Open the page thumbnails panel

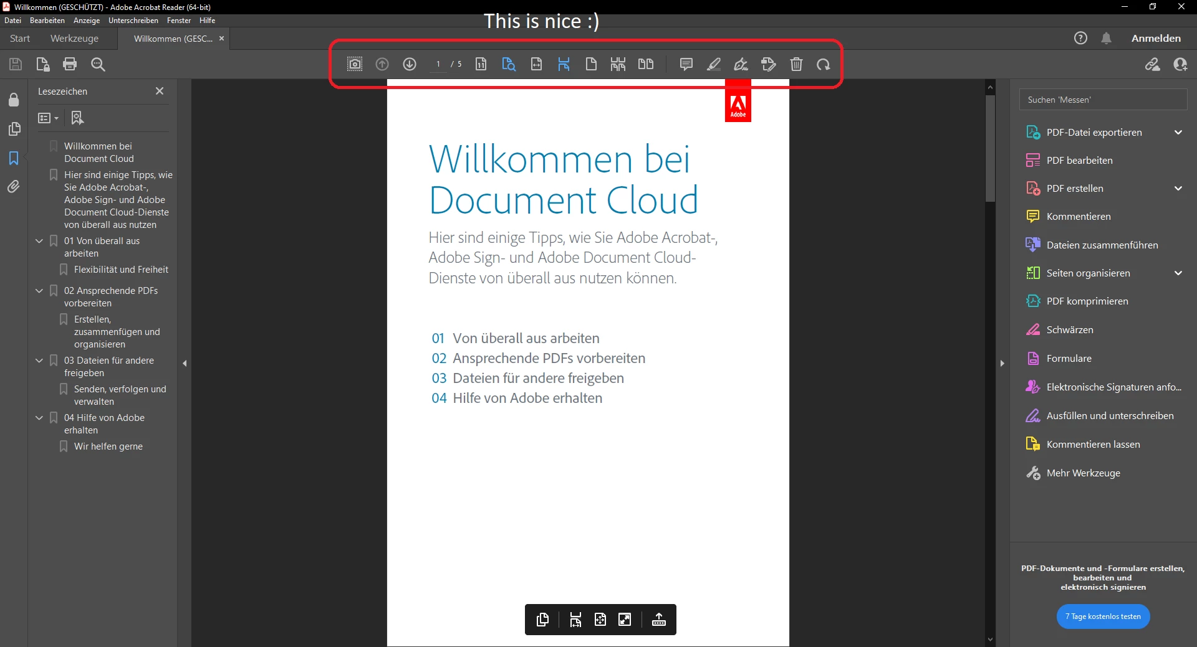point(14,129)
